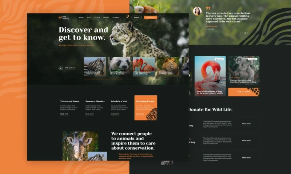Click the carousel progress bar under the cards
The width and height of the screenshot is (291, 174).
tap(136, 79)
